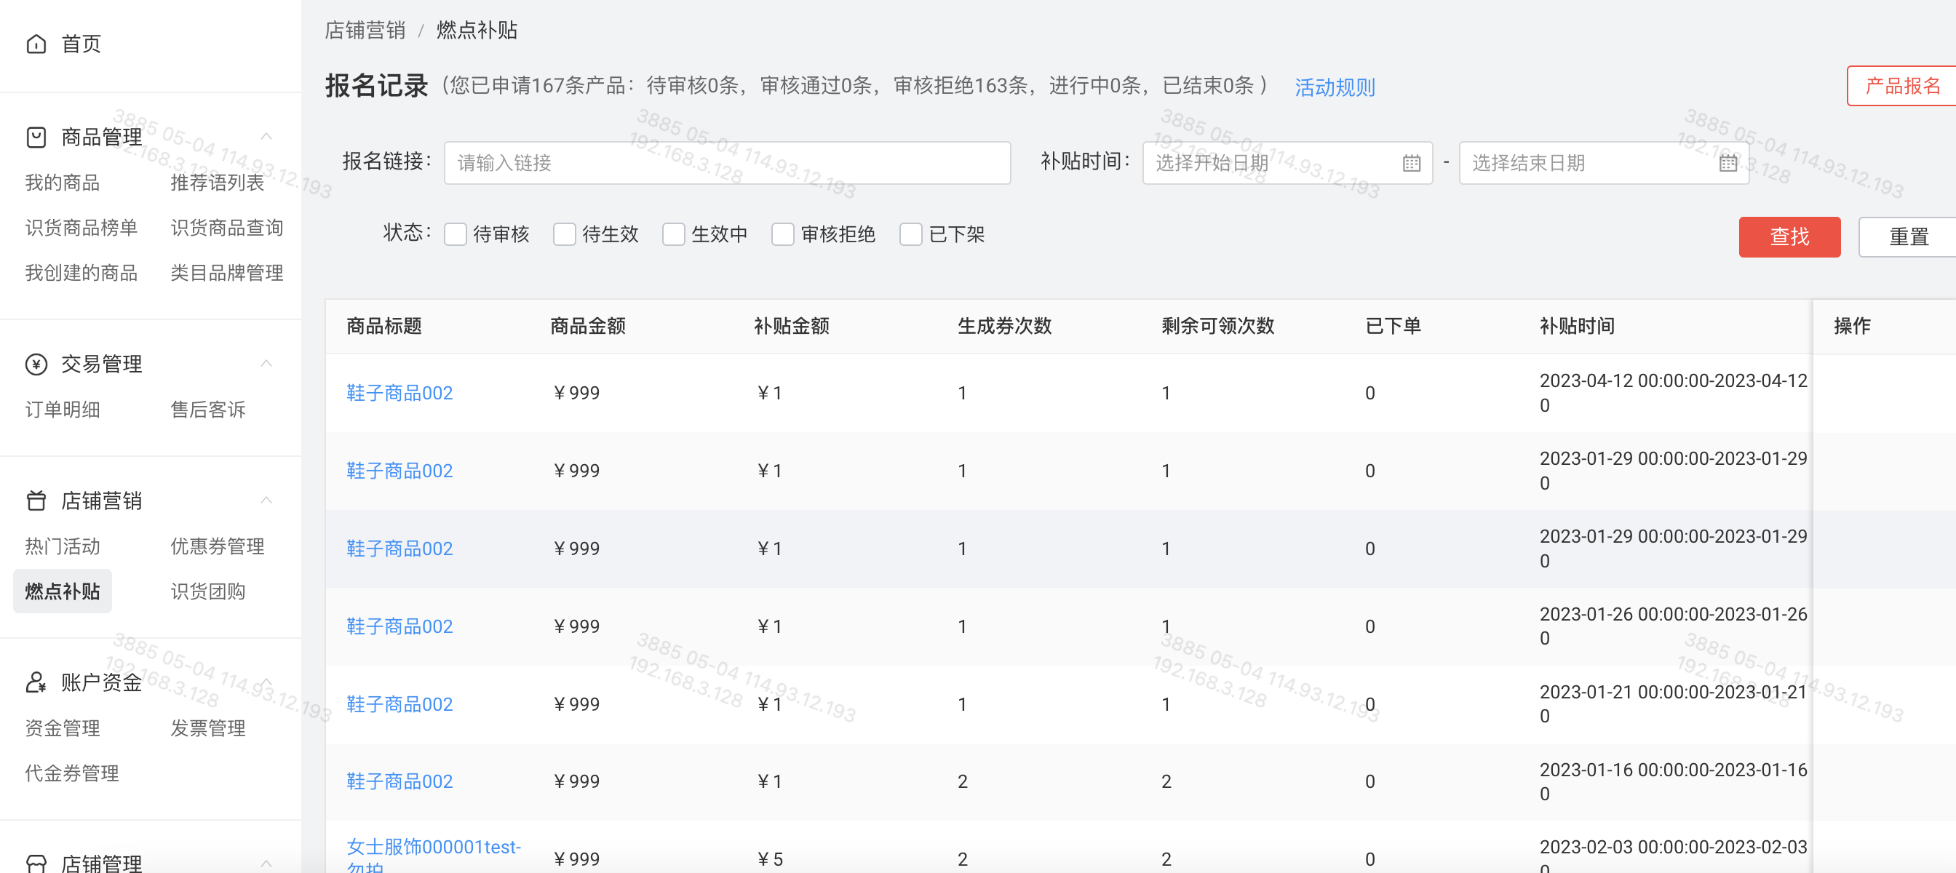Collapse the 商品管理 section chevron
The width and height of the screenshot is (1956, 873).
pyautogui.click(x=266, y=137)
